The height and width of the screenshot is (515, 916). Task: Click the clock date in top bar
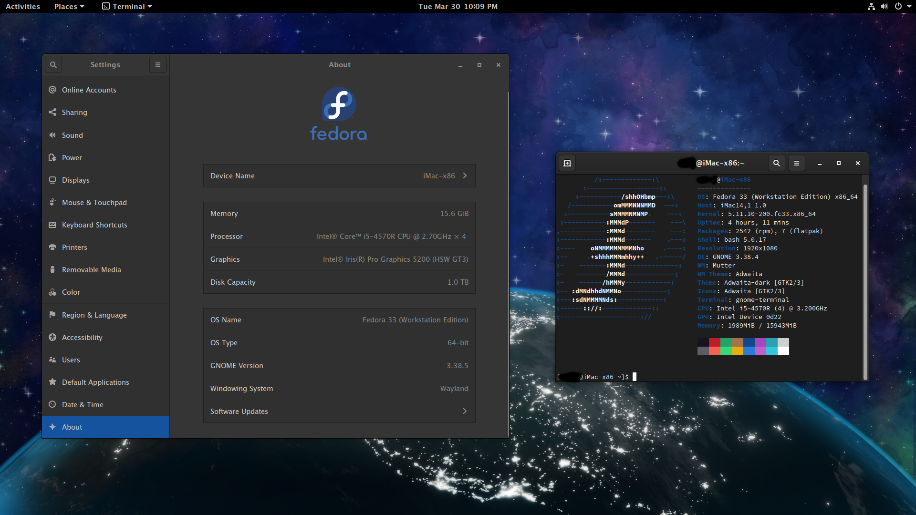click(458, 6)
